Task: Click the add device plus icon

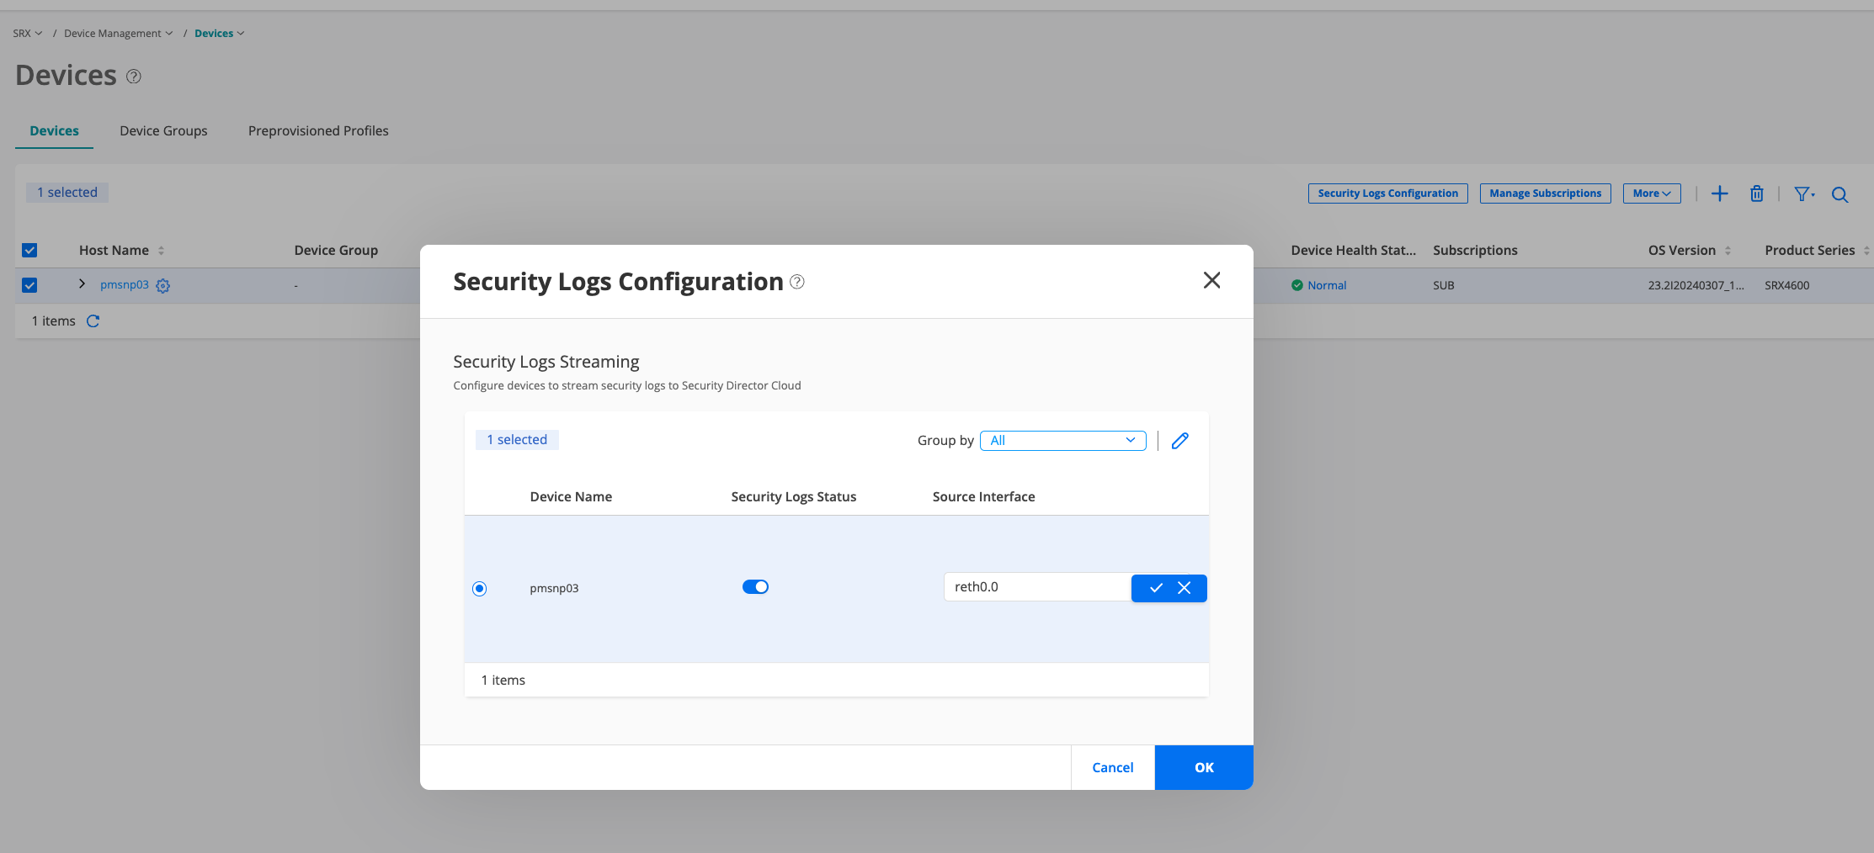Action: [1719, 193]
